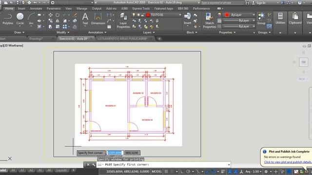Click the Table icon in Annotation panel
The width and height of the screenshot is (312, 175).
pyautogui.click(x=109, y=27)
